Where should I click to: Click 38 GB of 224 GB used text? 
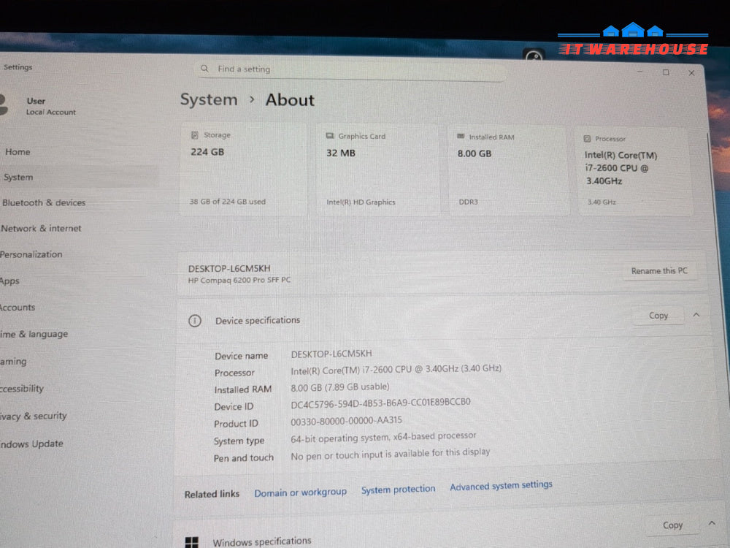point(227,202)
